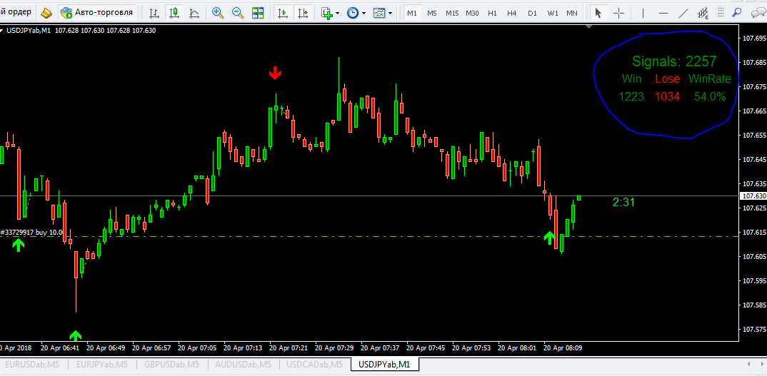Select the #33729917 buy order label
This screenshot has height=376, width=767.
pos(32,233)
